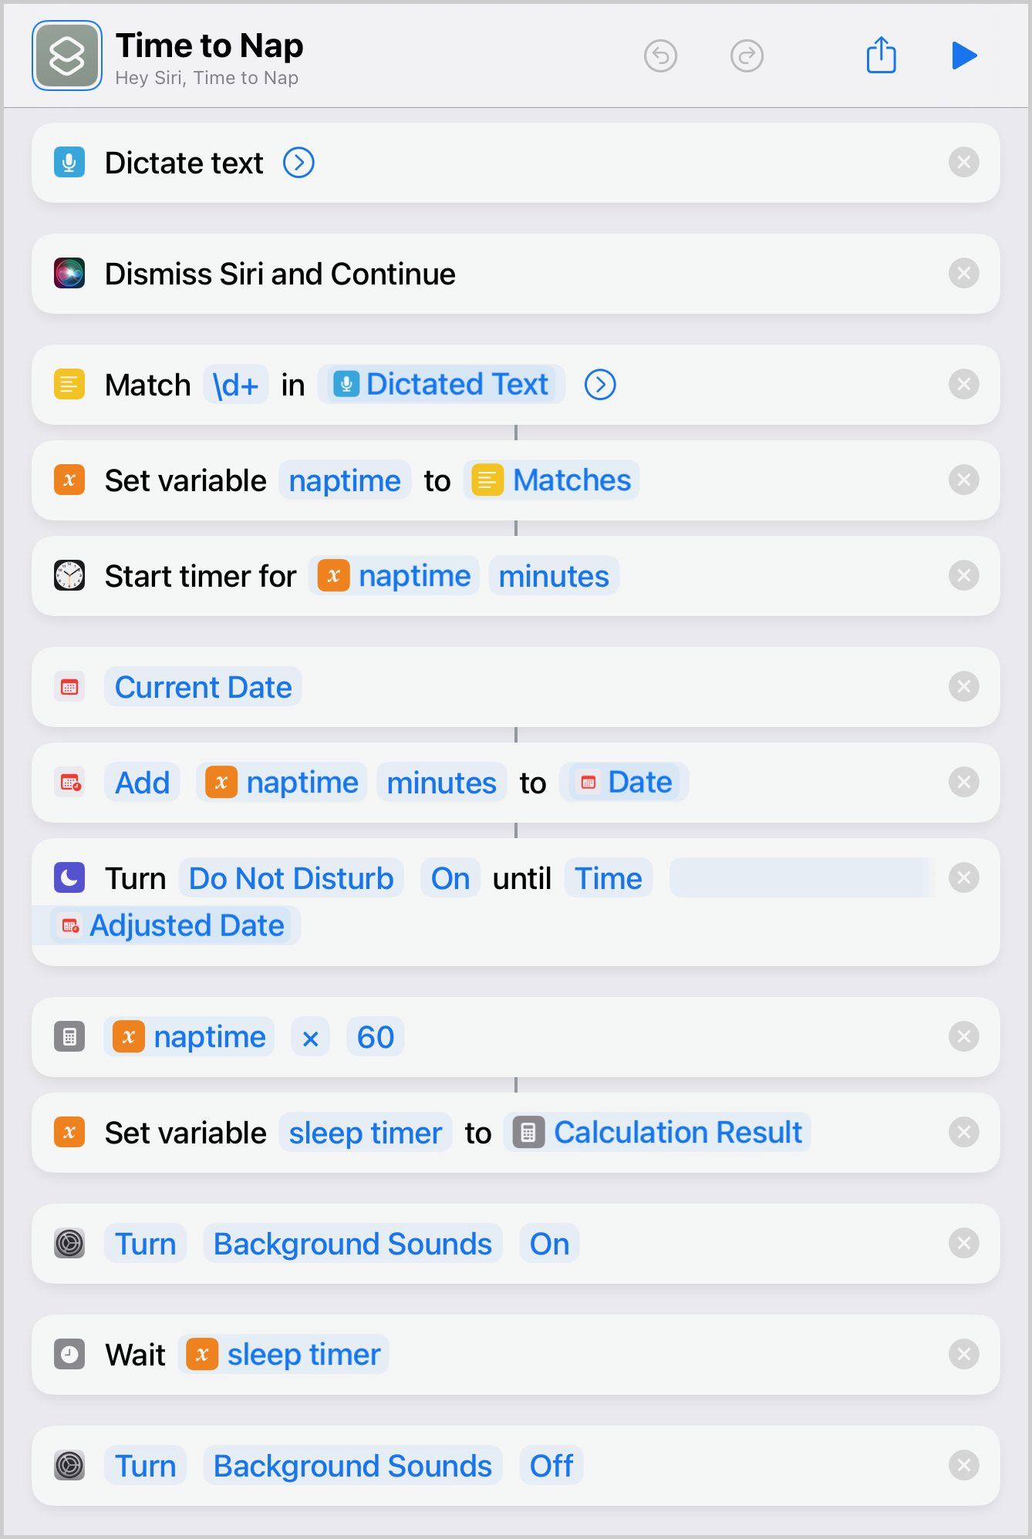Click the Dictate text microphone icon
1032x1539 pixels.
coord(69,163)
